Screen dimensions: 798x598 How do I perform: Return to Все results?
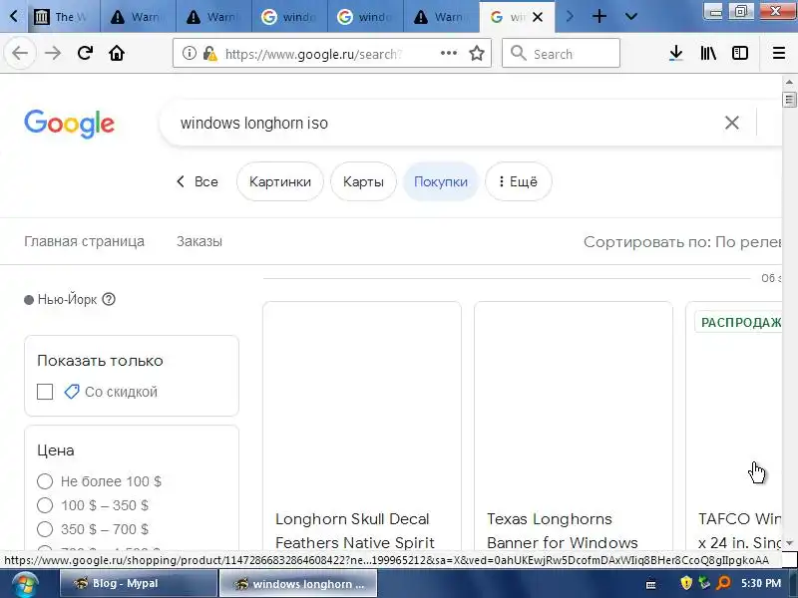[197, 181]
